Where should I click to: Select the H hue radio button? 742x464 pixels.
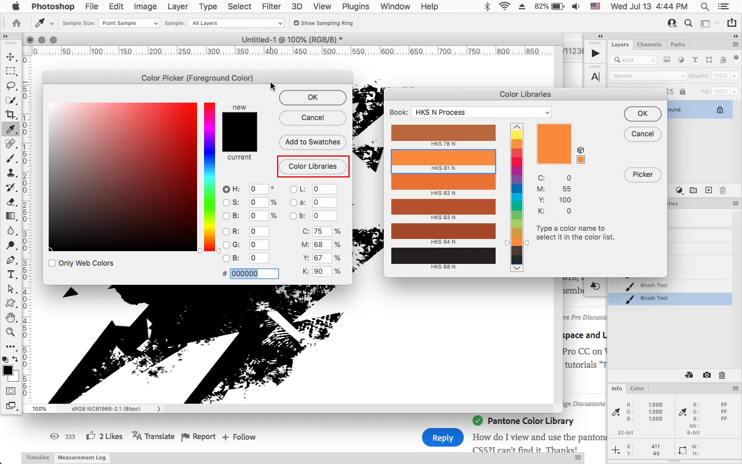pyautogui.click(x=226, y=189)
